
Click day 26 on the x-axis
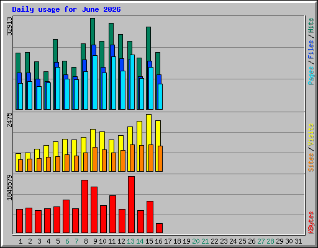coord(252,241)
